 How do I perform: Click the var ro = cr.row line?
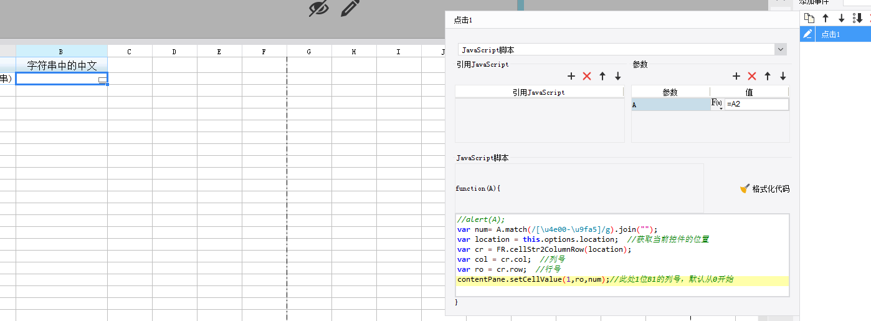[508, 269]
